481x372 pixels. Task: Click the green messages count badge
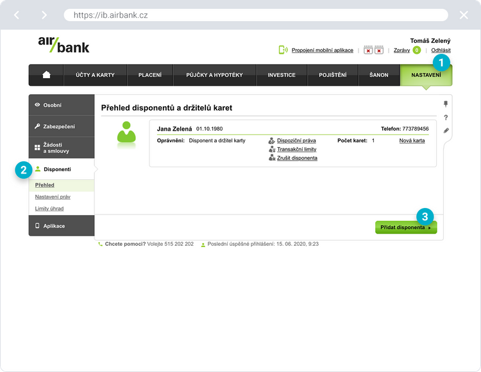click(417, 50)
